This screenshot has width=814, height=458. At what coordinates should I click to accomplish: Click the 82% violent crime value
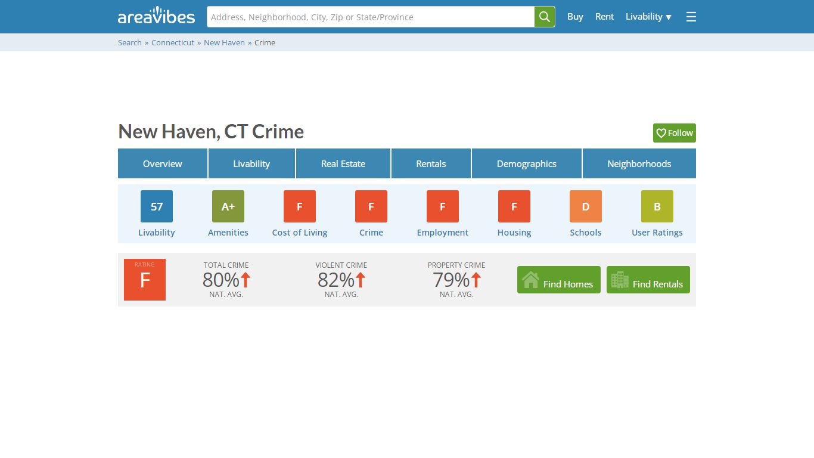point(335,280)
